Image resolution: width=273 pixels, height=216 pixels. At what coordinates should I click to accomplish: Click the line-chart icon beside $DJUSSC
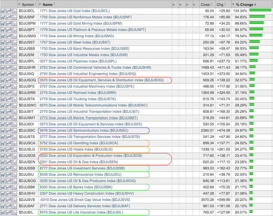point(9,130)
